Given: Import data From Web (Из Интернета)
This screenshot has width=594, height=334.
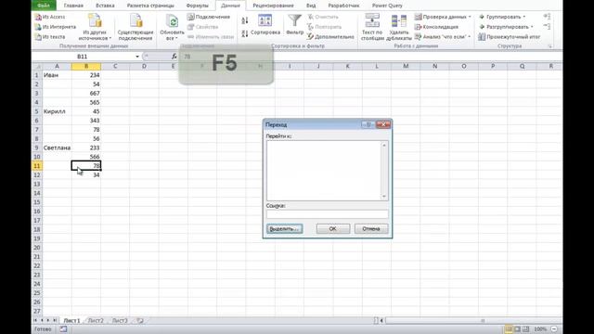Looking at the screenshot, I should [56, 27].
